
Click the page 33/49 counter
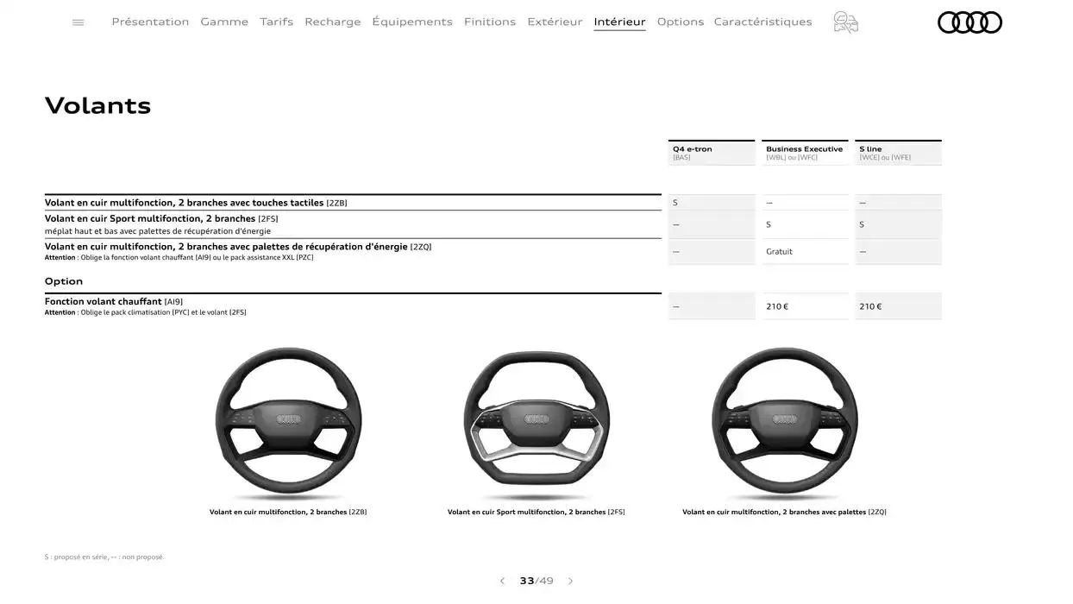tap(535, 580)
